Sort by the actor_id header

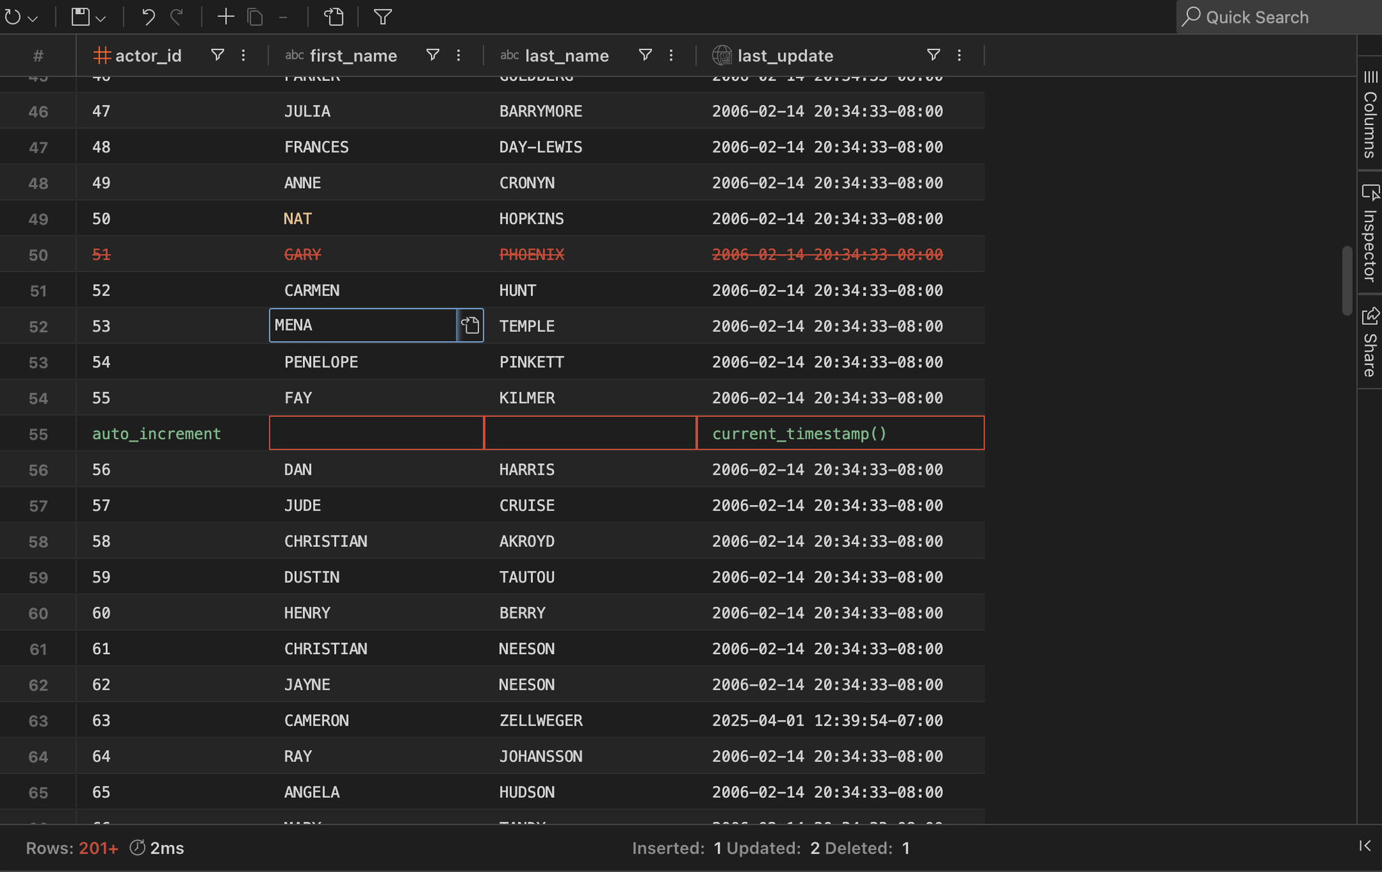[x=148, y=55]
